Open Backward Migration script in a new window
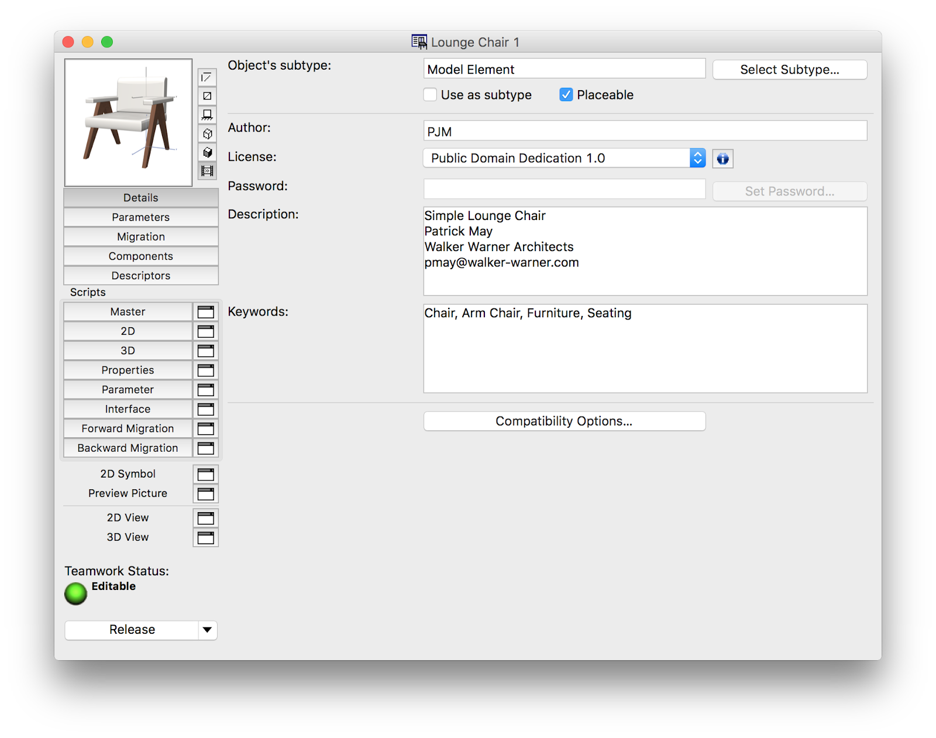Image resolution: width=936 pixels, height=738 pixels. (x=206, y=448)
